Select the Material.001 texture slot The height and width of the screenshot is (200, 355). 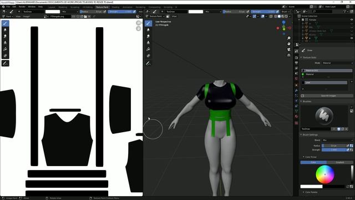pyautogui.click(x=327, y=71)
